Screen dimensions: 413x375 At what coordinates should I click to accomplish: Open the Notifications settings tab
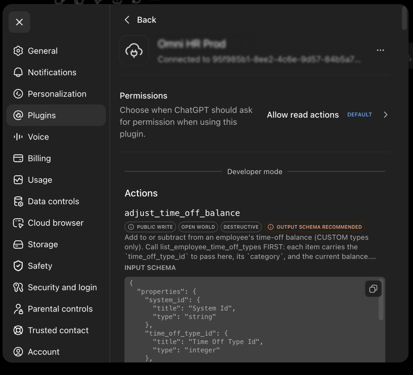pyautogui.click(x=56, y=72)
